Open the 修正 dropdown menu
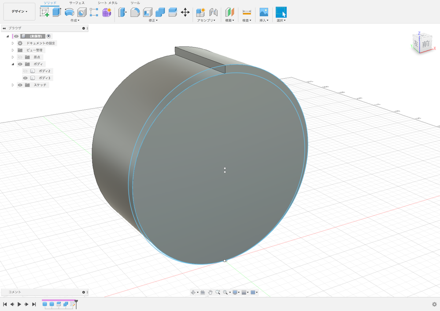Viewport: 440px width, 311px height. (x=153, y=21)
